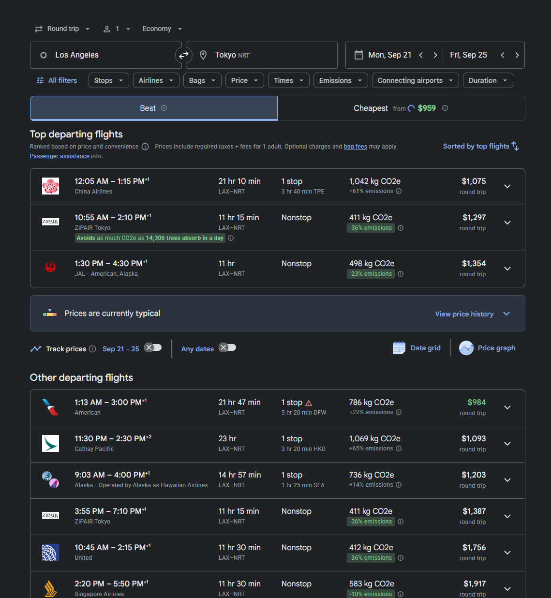
Task: Click the info icon beside Cheapest $959
Action: [x=445, y=108]
